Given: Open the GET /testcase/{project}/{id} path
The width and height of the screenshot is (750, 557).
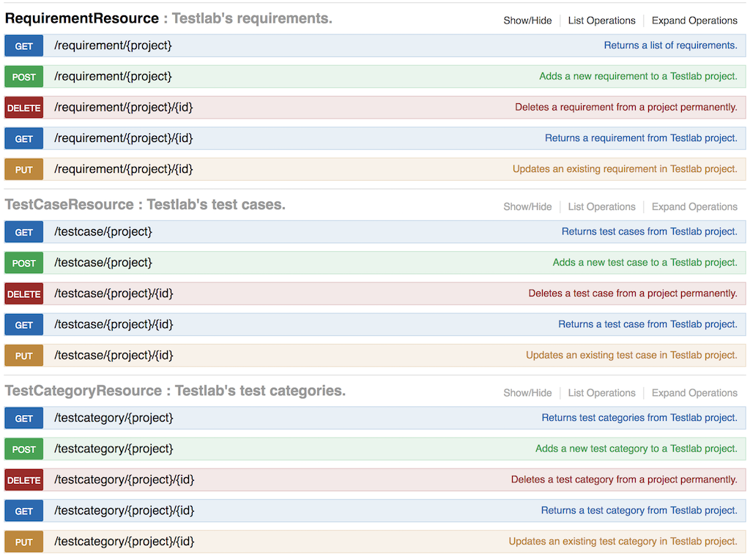Looking at the screenshot, I should 114,325.
